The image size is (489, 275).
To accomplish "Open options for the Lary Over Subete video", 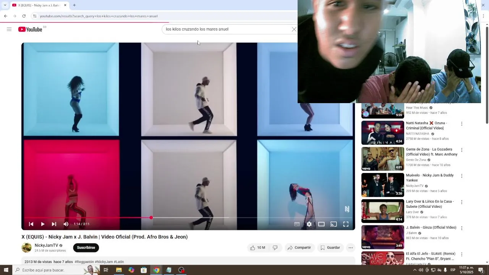I will pos(461,202).
